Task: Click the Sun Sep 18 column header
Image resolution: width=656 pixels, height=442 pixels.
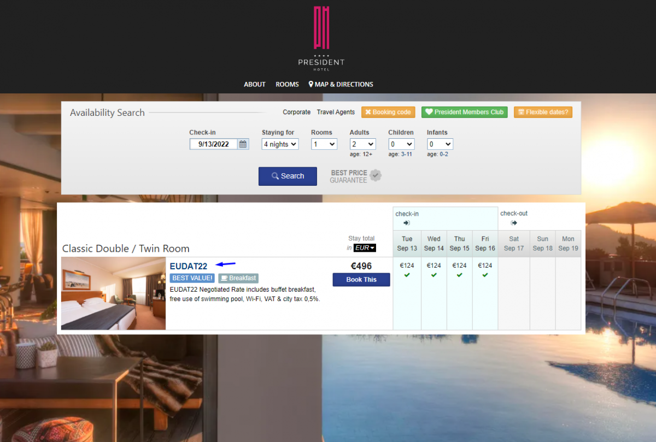Action: click(542, 244)
